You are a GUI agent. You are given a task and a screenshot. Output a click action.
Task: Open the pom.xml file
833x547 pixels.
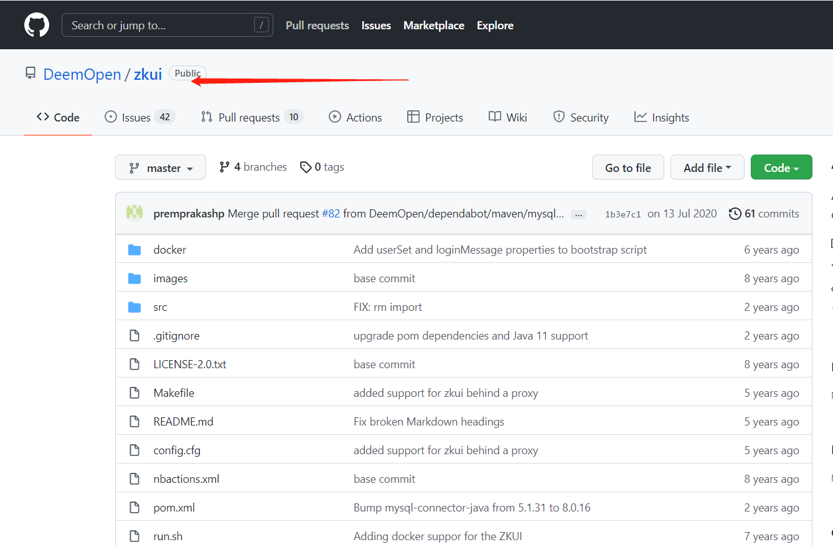click(x=174, y=508)
